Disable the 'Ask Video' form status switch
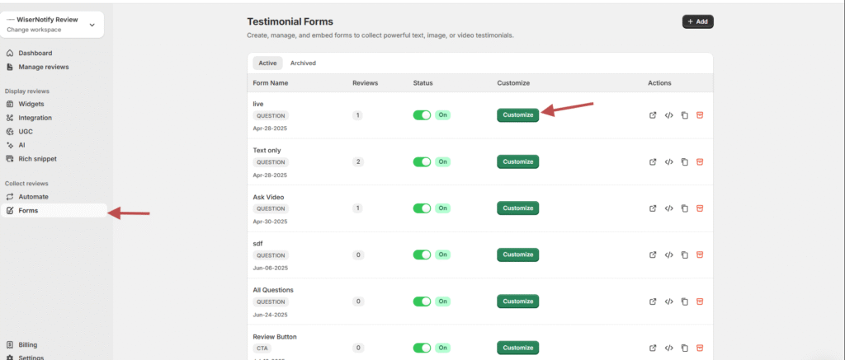The width and height of the screenshot is (845, 360). click(x=422, y=208)
